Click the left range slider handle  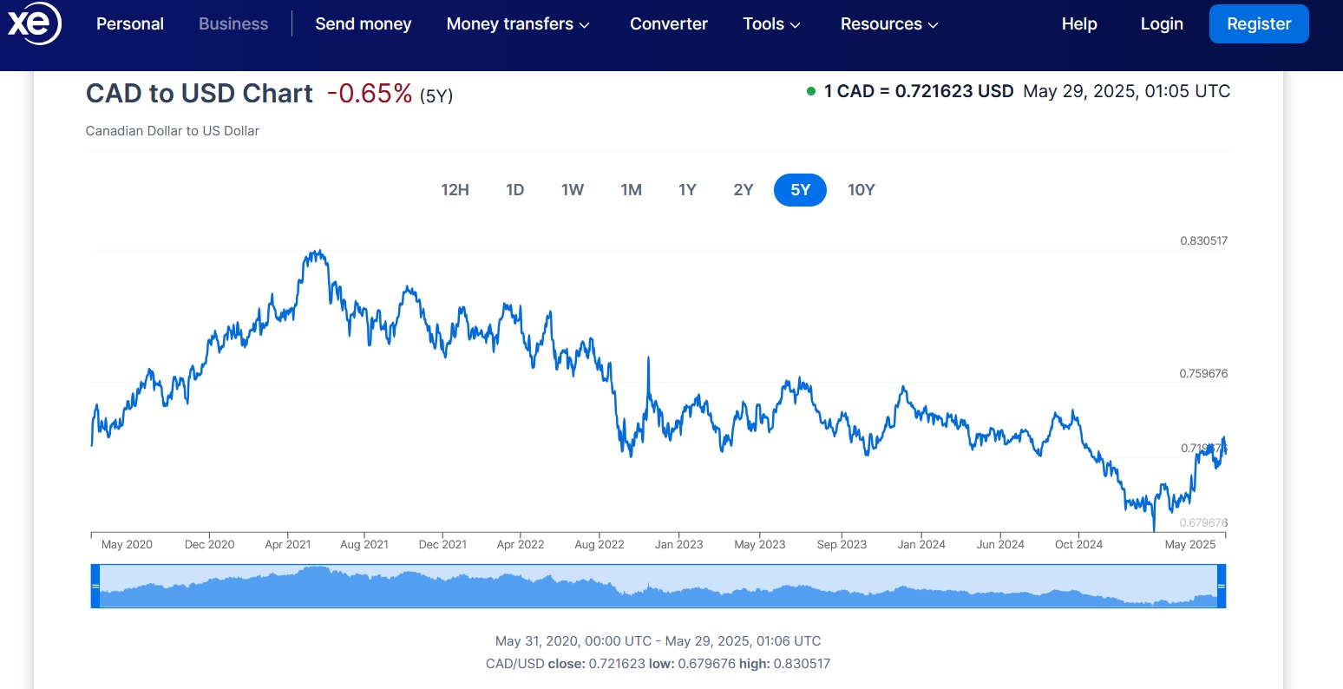coord(95,587)
